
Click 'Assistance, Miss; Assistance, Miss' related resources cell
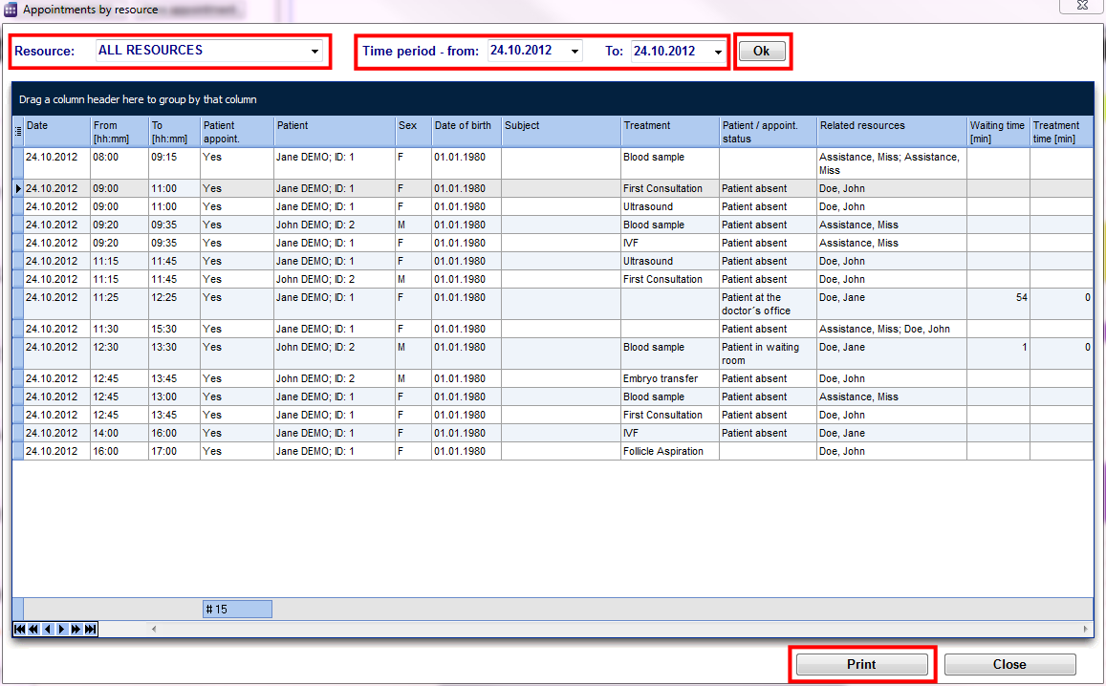click(892, 163)
